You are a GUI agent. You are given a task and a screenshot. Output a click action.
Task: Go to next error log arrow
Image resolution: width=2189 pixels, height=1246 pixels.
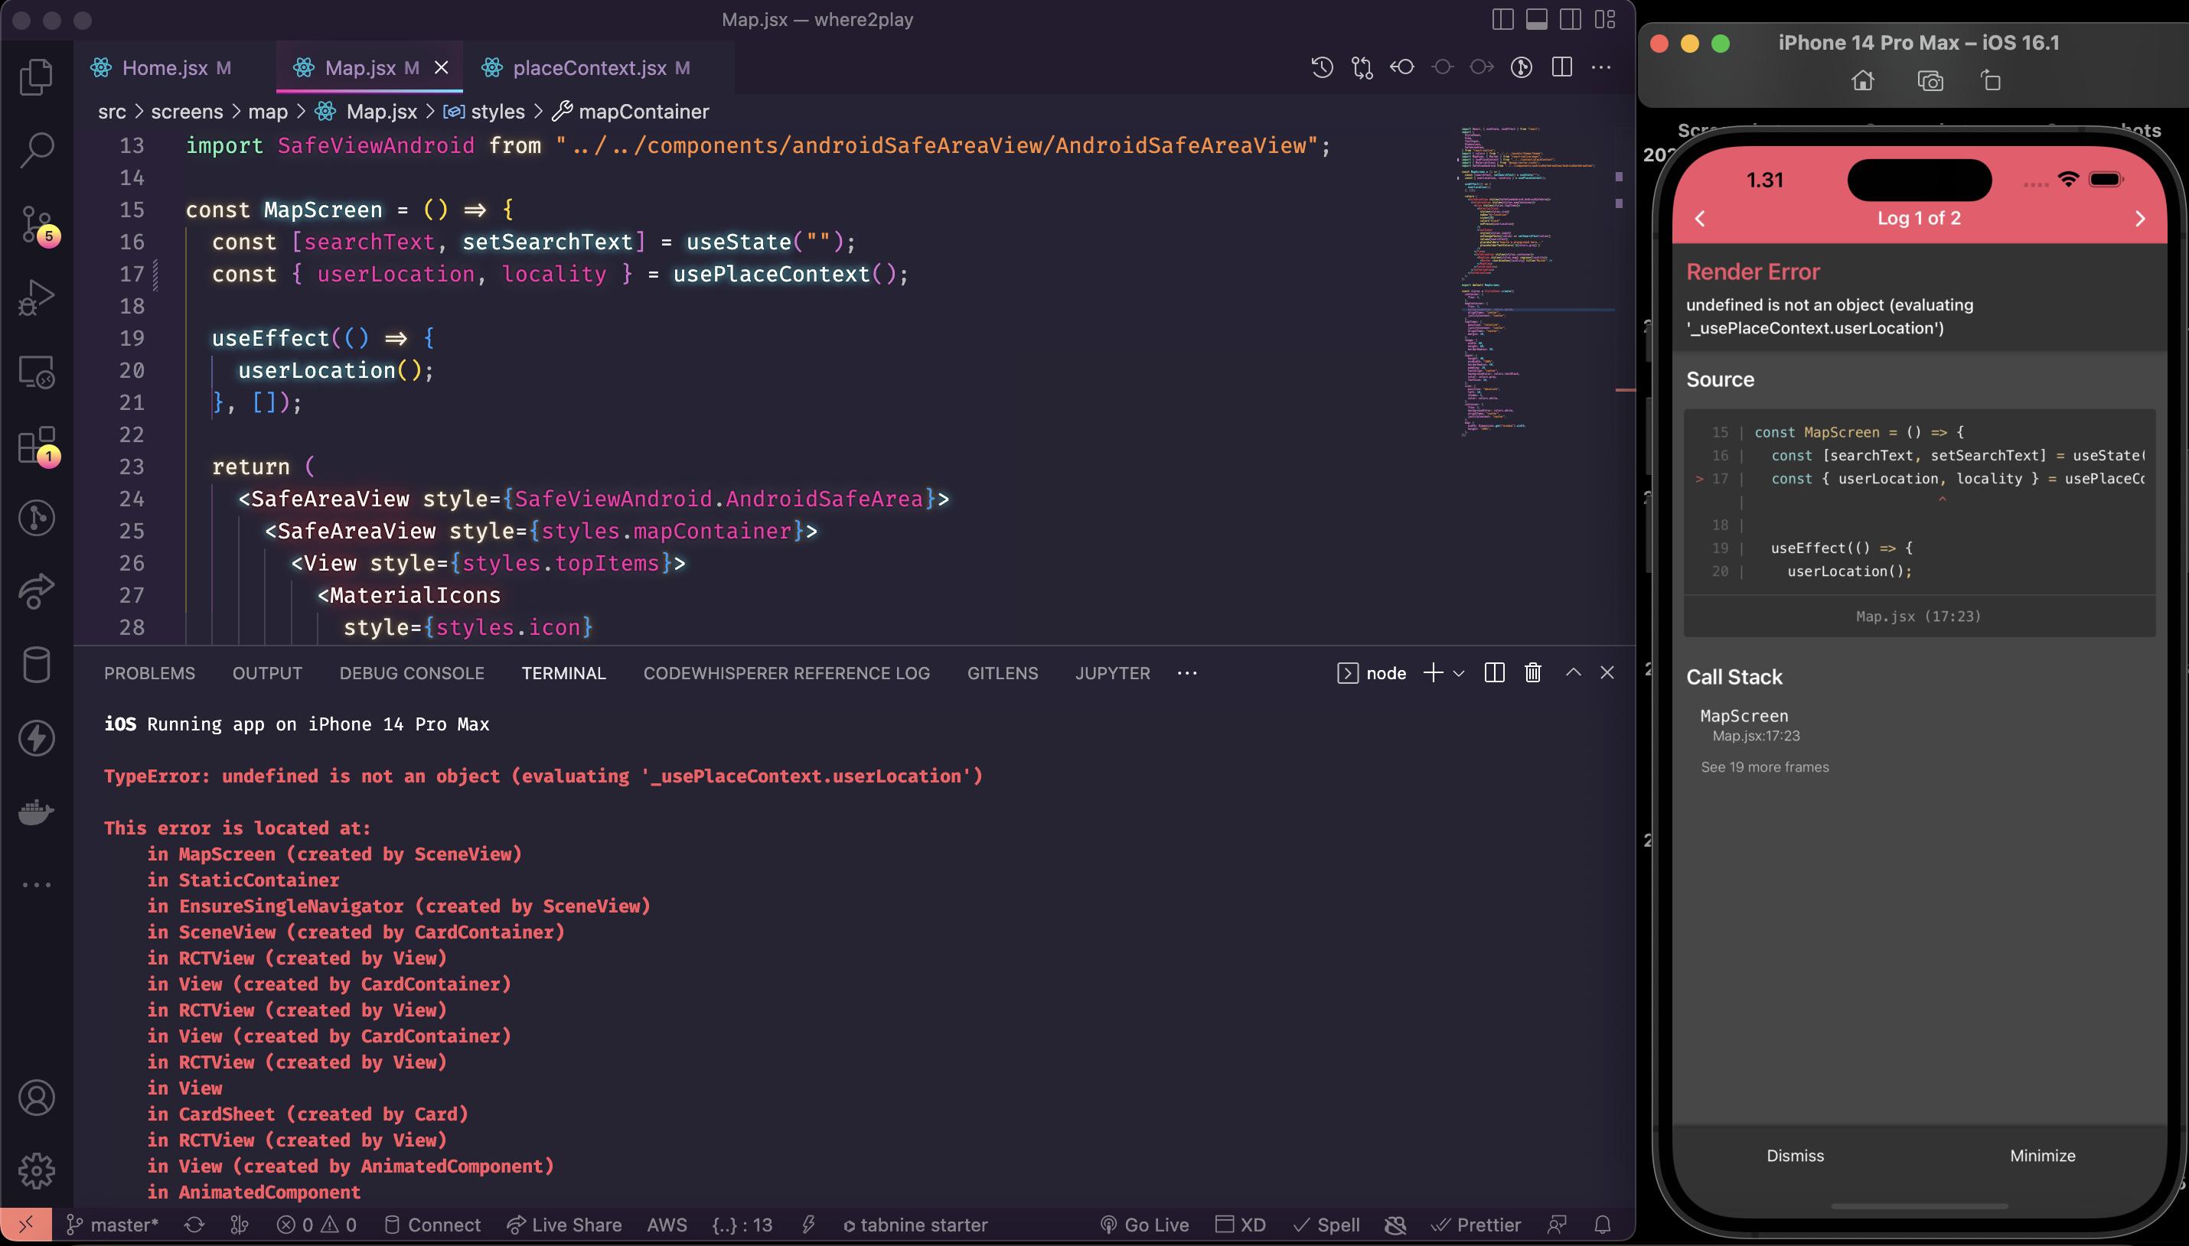[x=2139, y=218]
